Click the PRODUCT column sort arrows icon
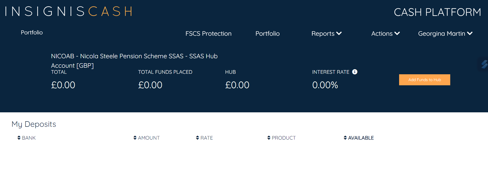This screenshot has width=488, height=179. coord(269,138)
